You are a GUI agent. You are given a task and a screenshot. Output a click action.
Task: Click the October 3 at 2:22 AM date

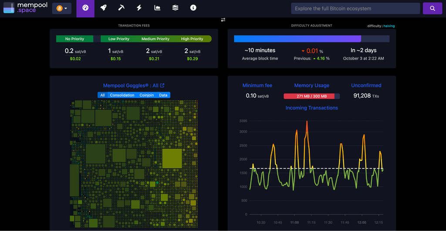click(364, 59)
